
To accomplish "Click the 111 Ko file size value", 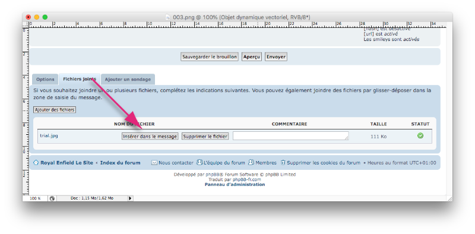I will [378, 137].
